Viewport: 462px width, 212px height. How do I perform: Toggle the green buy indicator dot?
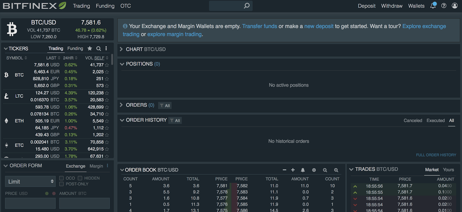[x=47, y=193]
